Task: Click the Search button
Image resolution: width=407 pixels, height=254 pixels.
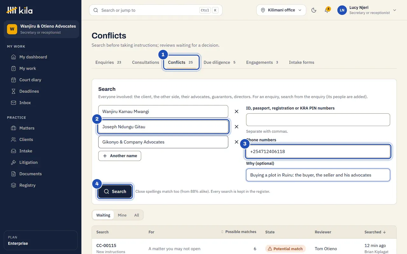Action: (115, 191)
